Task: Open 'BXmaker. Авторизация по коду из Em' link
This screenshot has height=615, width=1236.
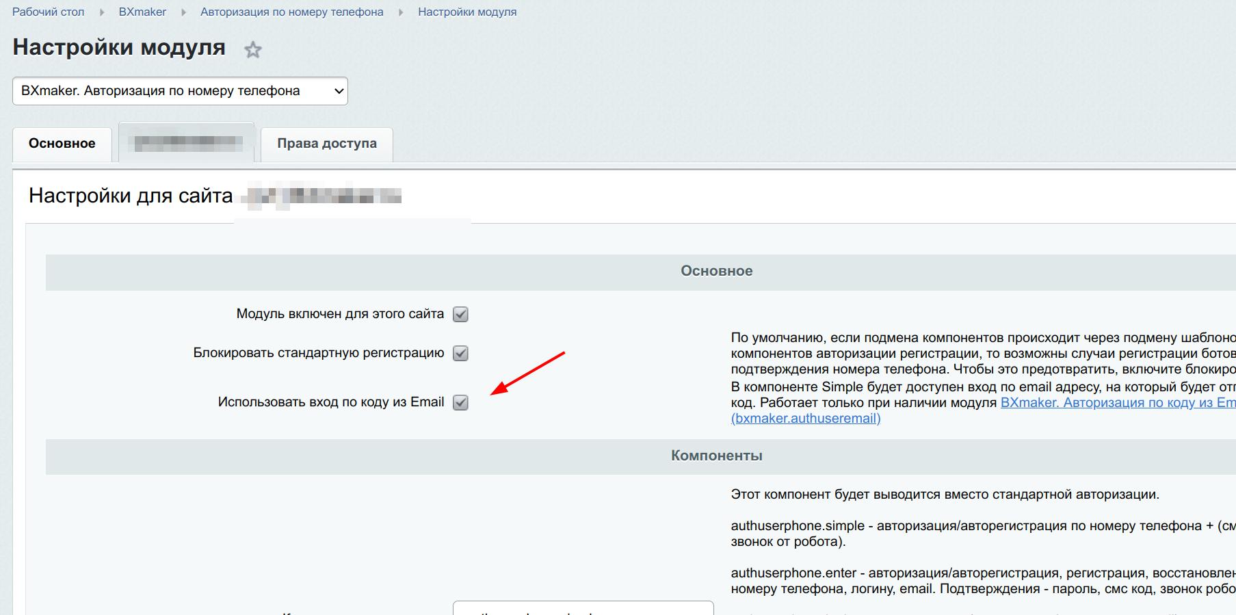Action: (1118, 403)
